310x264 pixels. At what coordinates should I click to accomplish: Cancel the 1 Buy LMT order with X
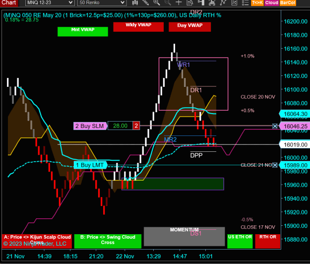click(x=275, y=165)
